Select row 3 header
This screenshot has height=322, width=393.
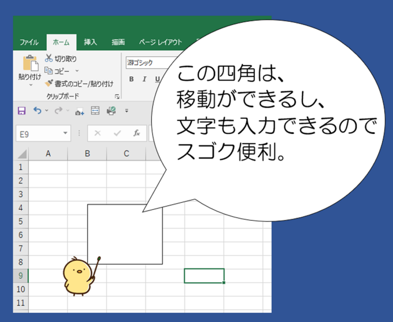[x=21, y=194]
